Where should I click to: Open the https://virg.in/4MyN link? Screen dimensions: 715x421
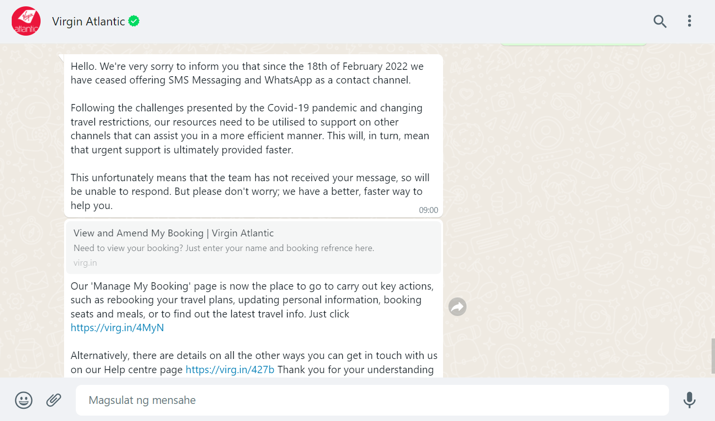117,328
